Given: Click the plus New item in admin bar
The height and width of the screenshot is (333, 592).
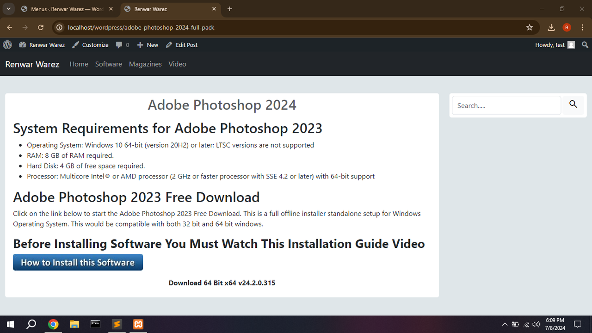Looking at the screenshot, I should click(x=148, y=45).
